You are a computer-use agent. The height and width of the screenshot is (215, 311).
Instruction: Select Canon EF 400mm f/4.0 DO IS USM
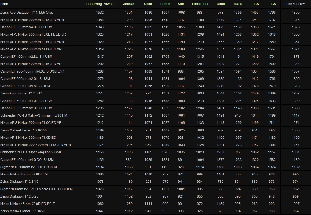pos(27,160)
